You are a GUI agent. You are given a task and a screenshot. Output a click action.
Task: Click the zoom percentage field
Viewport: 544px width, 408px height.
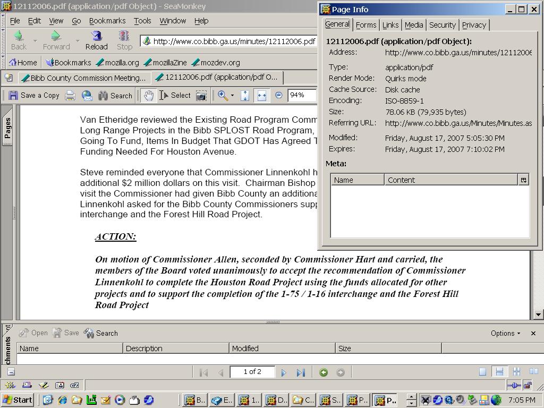point(302,95)
